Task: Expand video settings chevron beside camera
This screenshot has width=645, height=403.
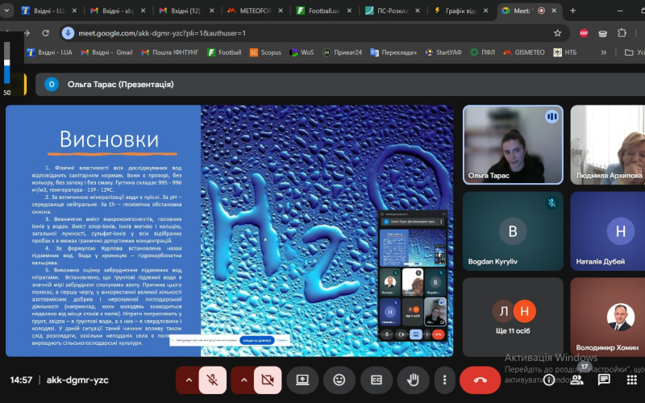Action: [243, 380]
